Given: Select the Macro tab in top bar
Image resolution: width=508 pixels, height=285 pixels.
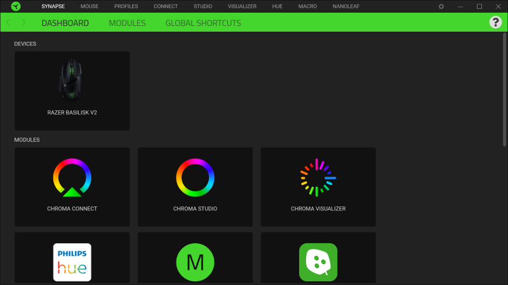Looking at the screenshot, I should pos(307,6).
